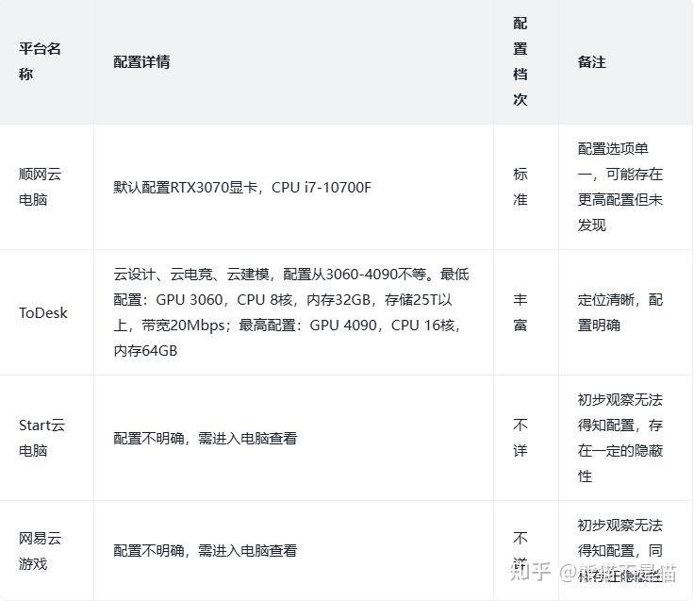Select the ToDesk platform name cell
Image resolution: width=694 pixels, height=601 pixels.
pyautogui.click(x=46, y=312)
